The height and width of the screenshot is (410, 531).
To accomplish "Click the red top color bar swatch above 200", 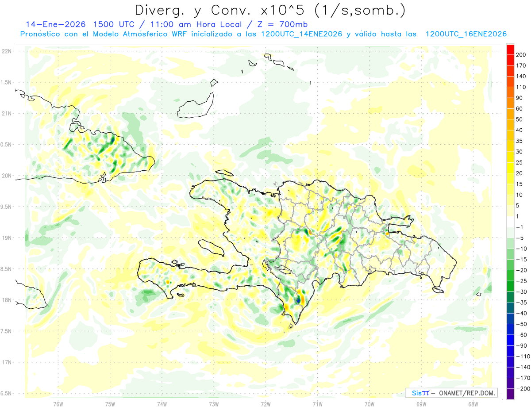I will (x=510, y=49).
